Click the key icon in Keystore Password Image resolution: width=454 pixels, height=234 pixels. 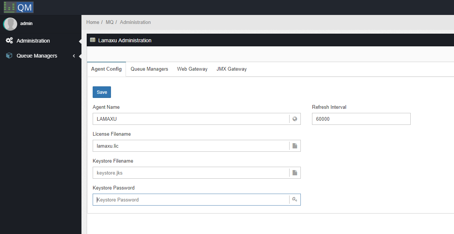[x=295, y=200]
